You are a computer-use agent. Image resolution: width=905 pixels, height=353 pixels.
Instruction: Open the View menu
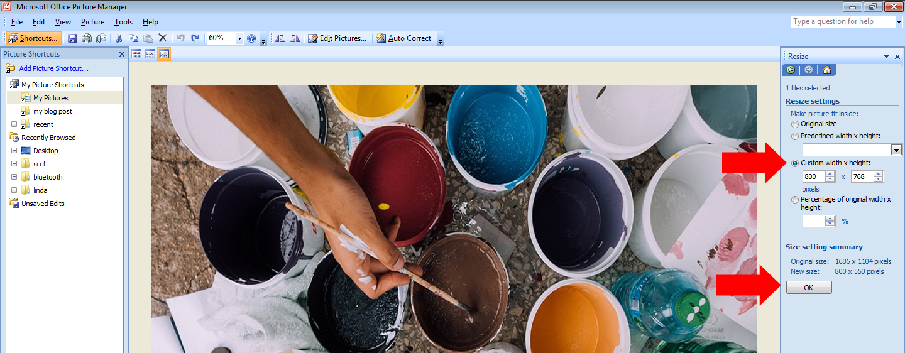(x=63, y=22)
